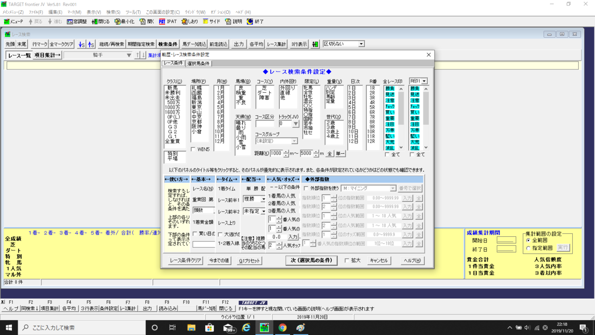Open File Explorer from the taskbar
This screenshot has height=335, width=595.
191,328
